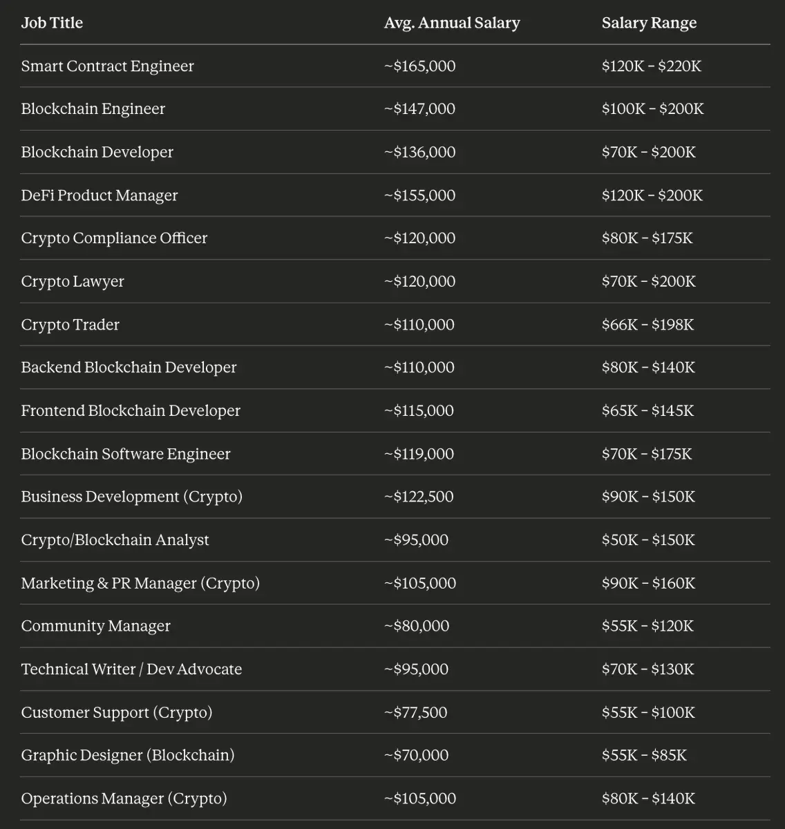Select the Technical Writer / Dev Advocate cell
The height and width of the screenshot is (829, 785).
(131, 669)
